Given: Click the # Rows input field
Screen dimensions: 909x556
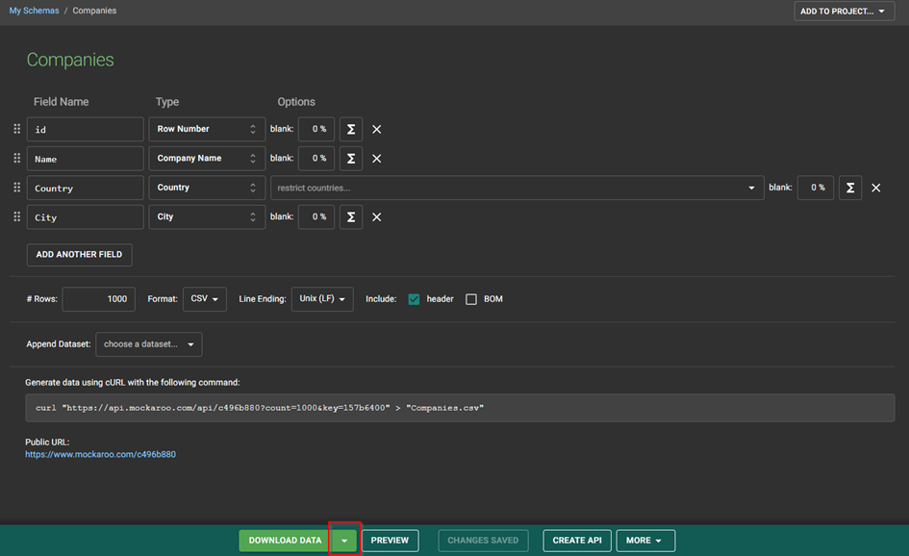Looking at the screenshot, I should tap(98, 299).
